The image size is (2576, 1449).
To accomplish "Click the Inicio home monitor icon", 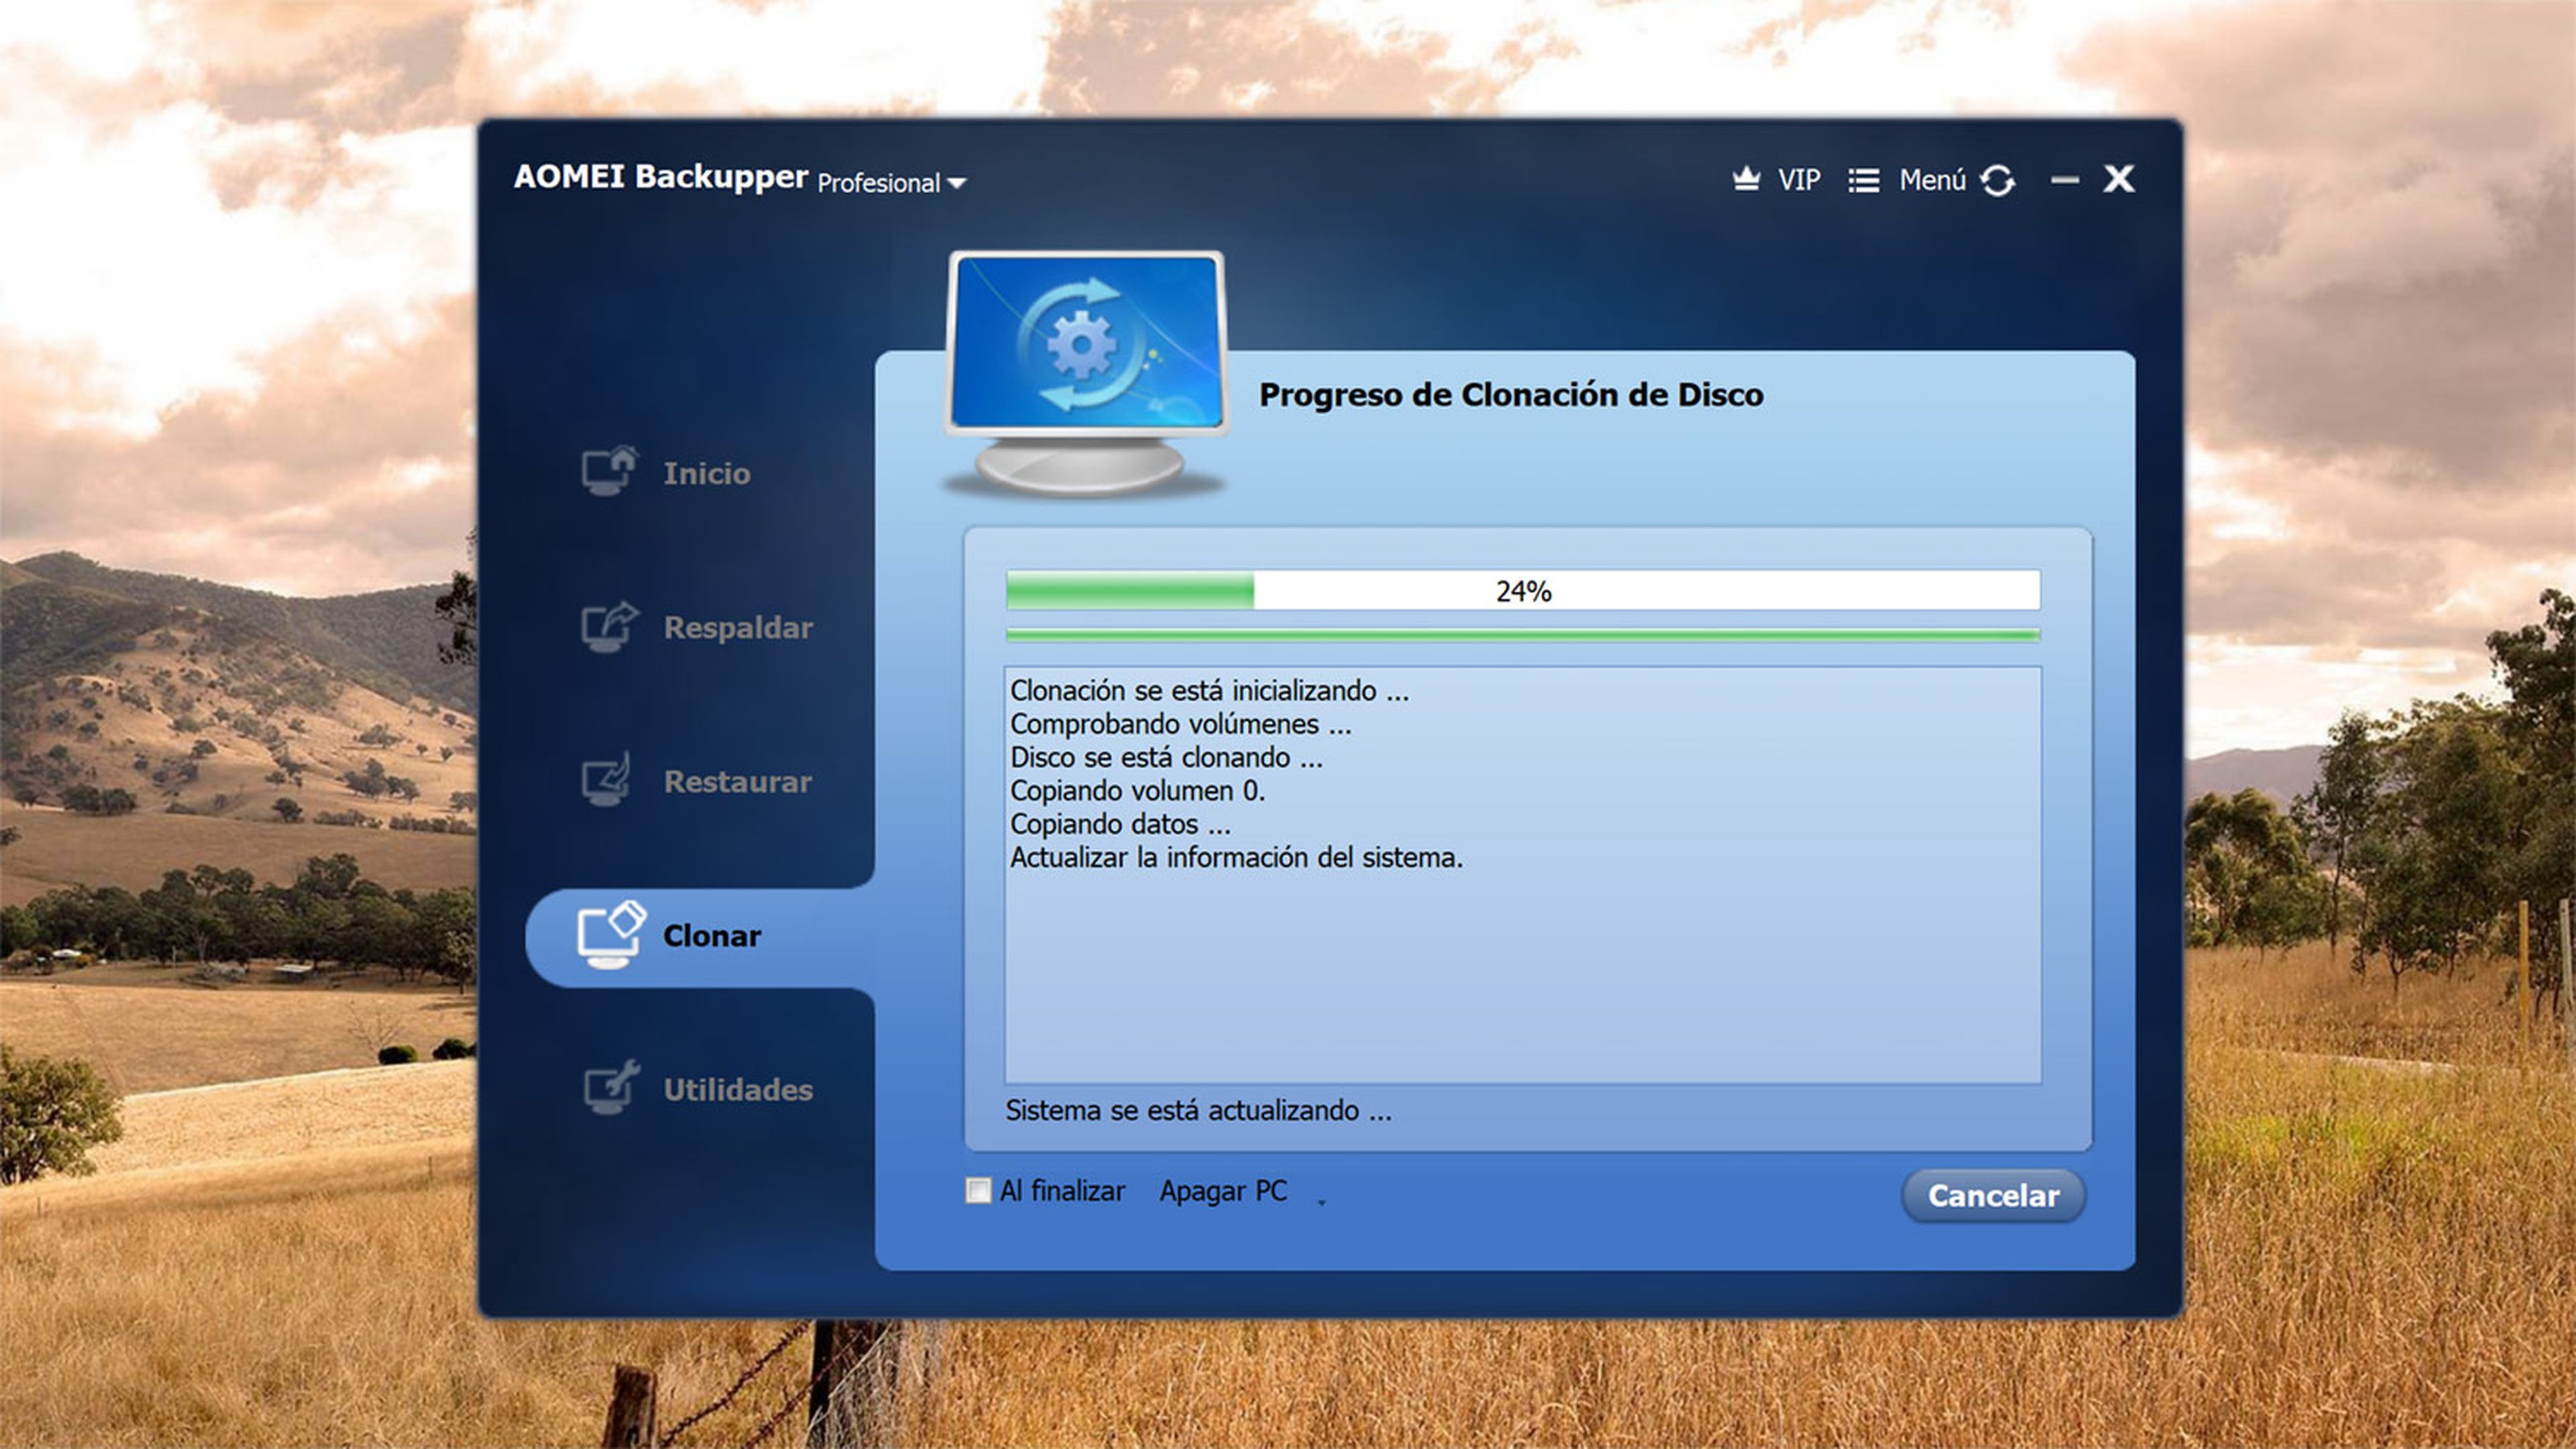I will 609,471.
